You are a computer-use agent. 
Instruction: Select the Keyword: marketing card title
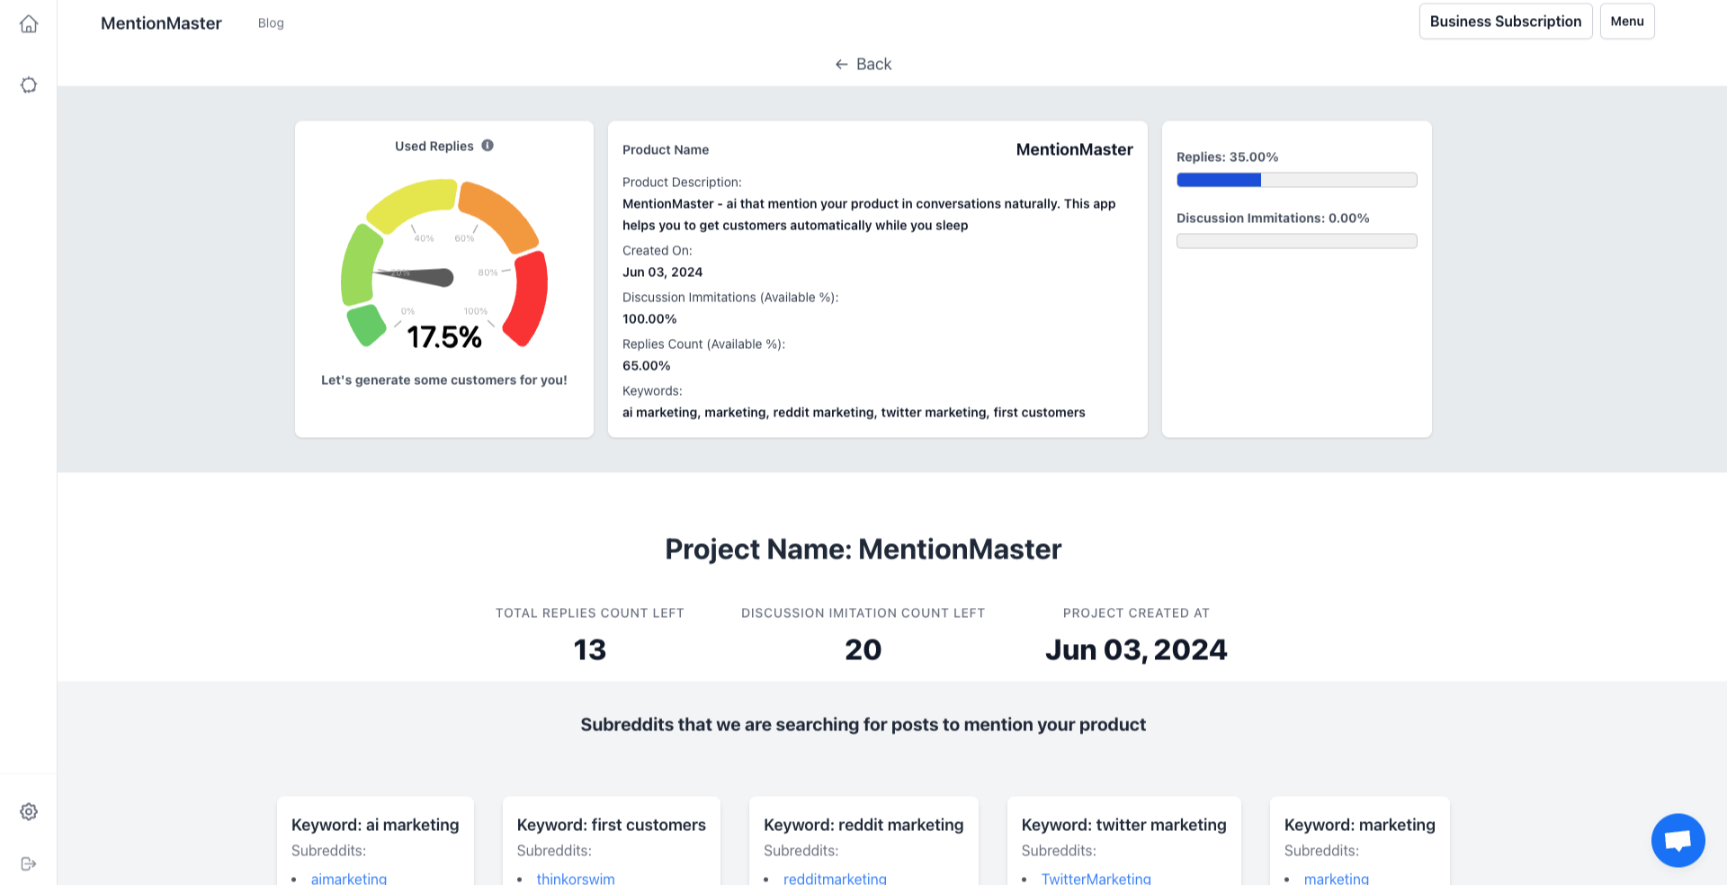(1359, 825)
